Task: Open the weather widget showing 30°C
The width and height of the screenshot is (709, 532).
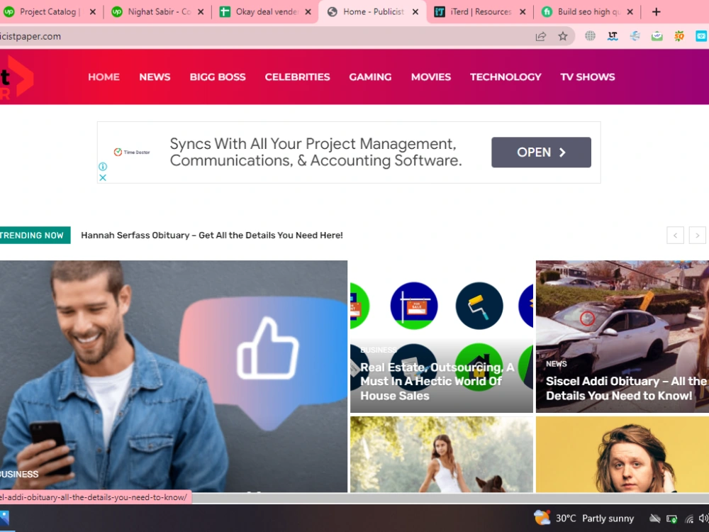Action: [x=584, y=518]
